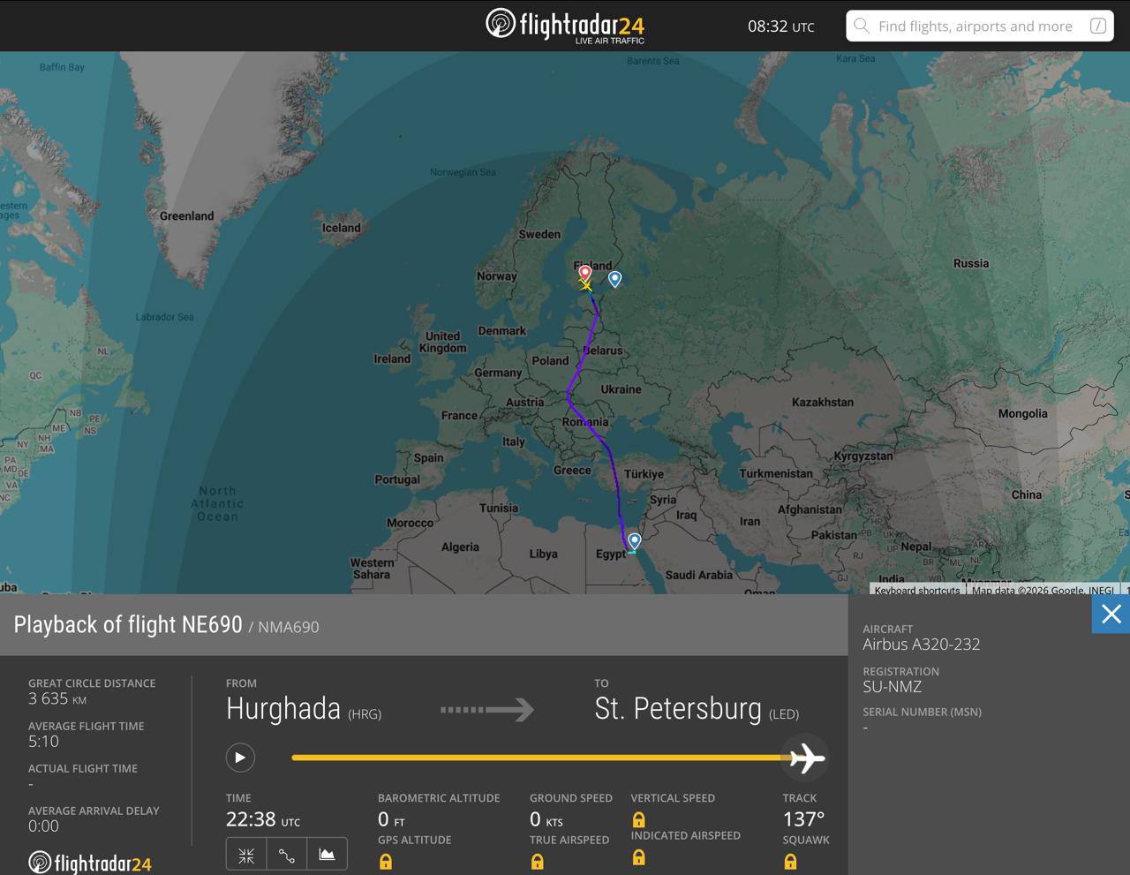This screenshot has height=875, width=1130.
Task: Open the altitude and speed graph icon
Action: [327, 855]
